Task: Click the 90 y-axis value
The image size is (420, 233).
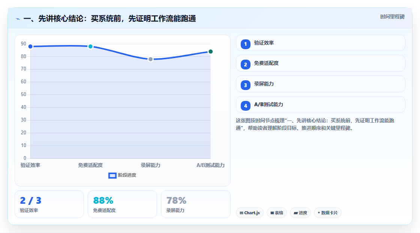Action: (24, 44)
